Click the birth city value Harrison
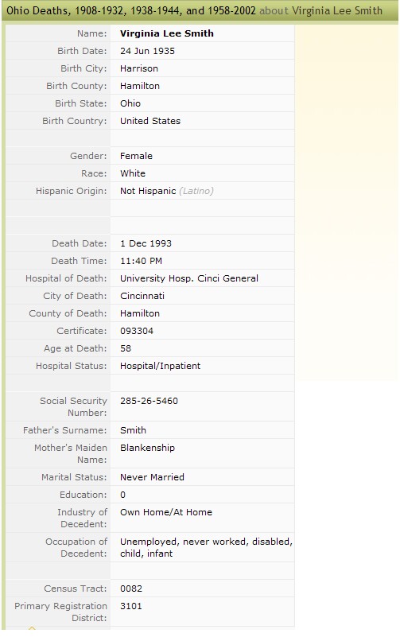The height and width of the screenshot is (641, 400). (x=139, y=68)
